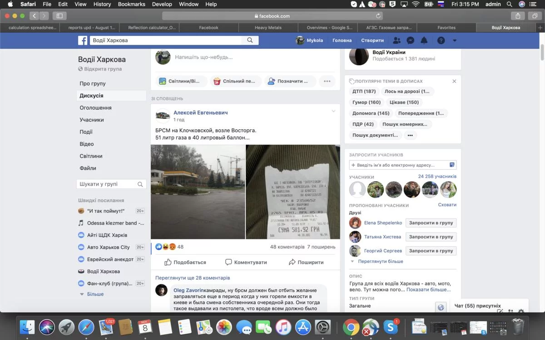
Task: Open the receipt photo thumbnail
Action: 293,192
